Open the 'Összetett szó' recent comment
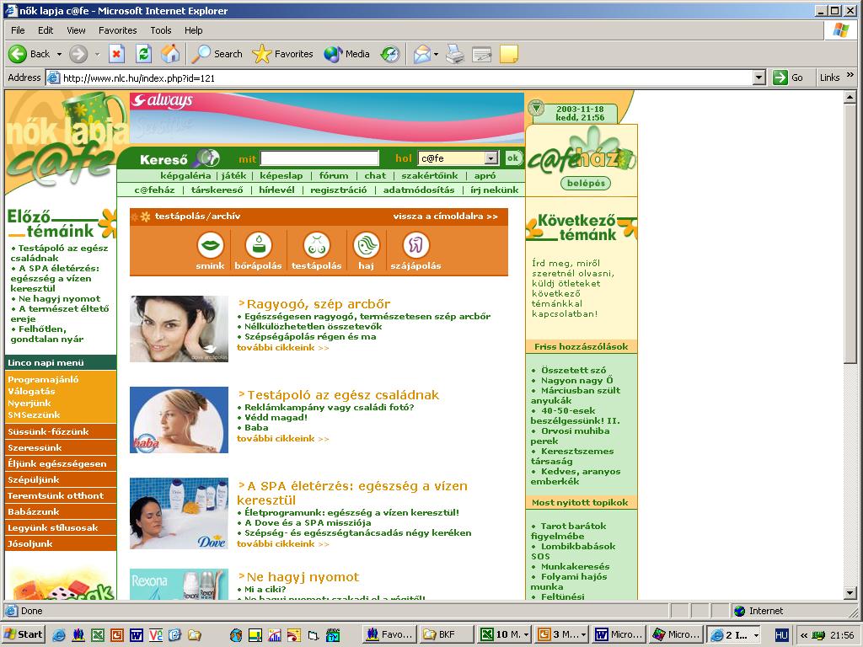The image size is (863, 647). pyautogui.click(x=573, y=371)
